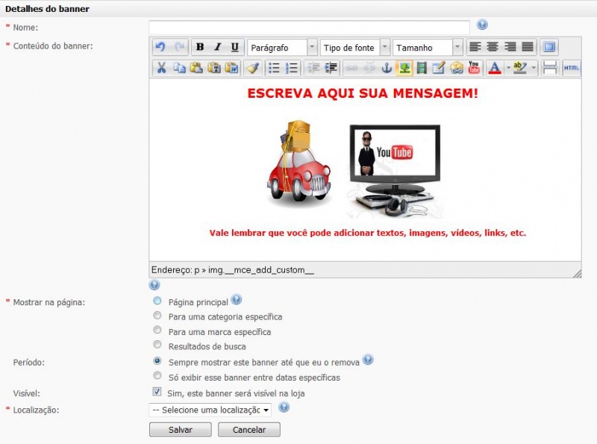
Task: Copy selection with copy icon
Action: coord(179,68)
